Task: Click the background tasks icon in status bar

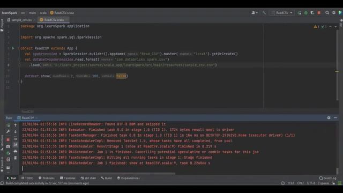Action: [282, 183]
